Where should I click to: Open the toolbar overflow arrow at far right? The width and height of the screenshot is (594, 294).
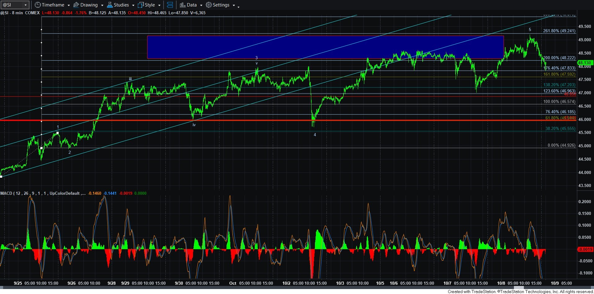point(238,7)
